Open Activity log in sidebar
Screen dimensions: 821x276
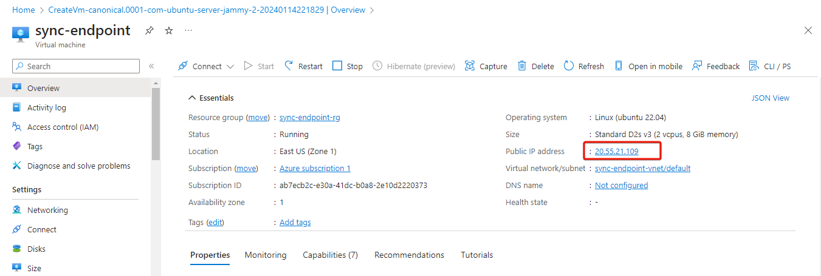pos(75,107)
